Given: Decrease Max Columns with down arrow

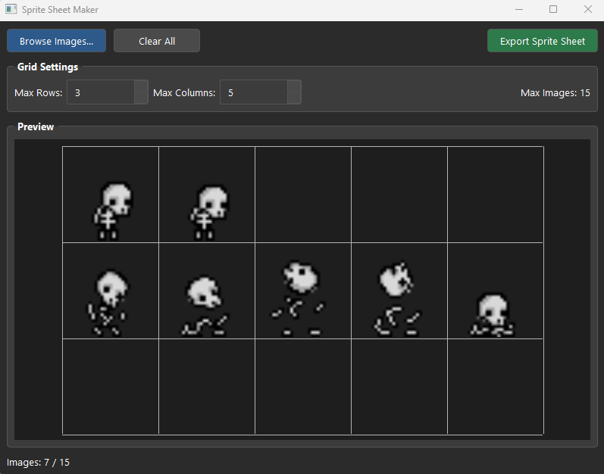Looking at the screenshot, I should (294, 98).
